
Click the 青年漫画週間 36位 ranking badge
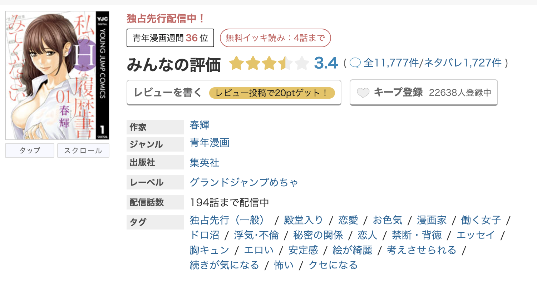click(170, 38)
